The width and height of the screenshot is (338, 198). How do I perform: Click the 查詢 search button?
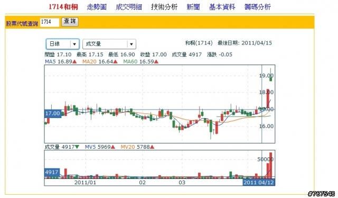coord(70,22)
